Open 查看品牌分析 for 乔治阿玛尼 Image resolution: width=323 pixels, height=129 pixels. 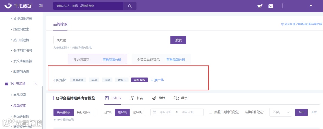click(112, 60)
